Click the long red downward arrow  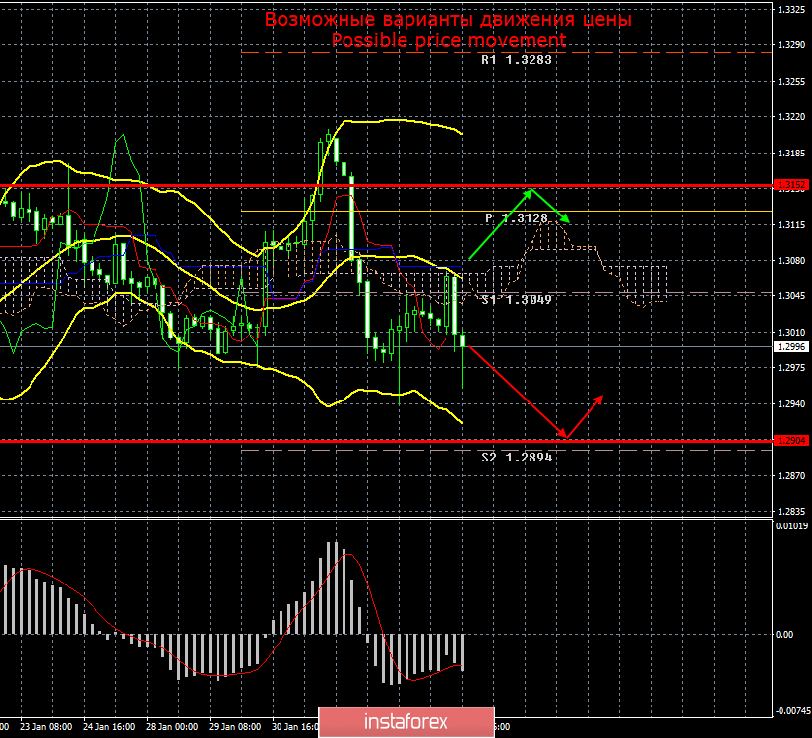[x=514, y=390]
